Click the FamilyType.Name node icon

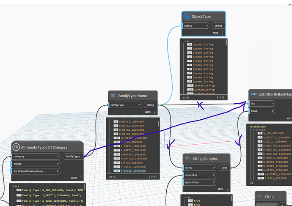click(x=113, y=96)
